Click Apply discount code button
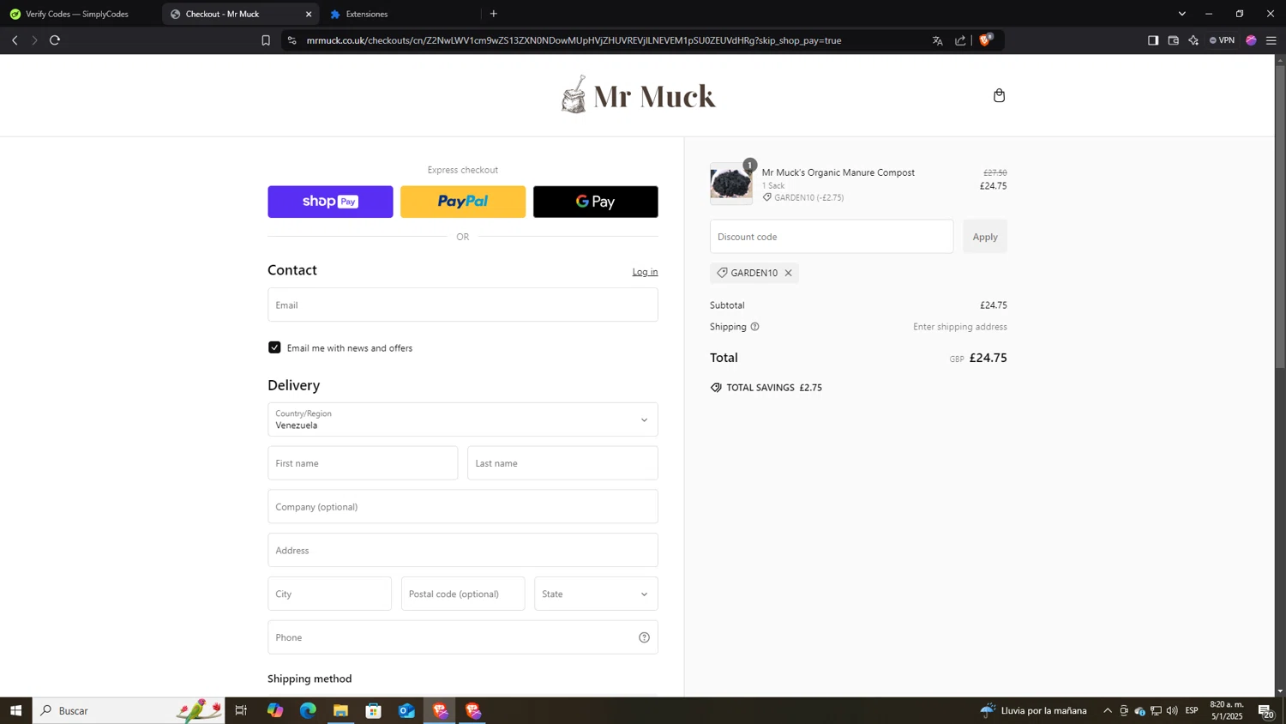The height and width of the screenshot is (724, 1286). [985, 237]
